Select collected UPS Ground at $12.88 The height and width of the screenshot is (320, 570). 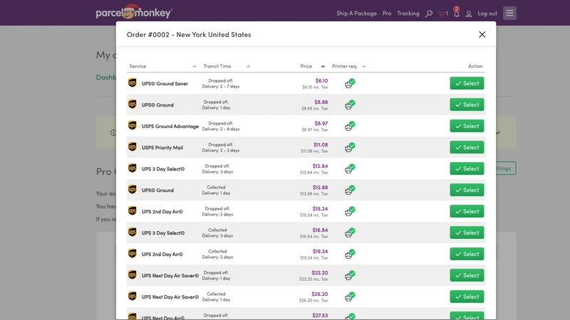point(467,190)
